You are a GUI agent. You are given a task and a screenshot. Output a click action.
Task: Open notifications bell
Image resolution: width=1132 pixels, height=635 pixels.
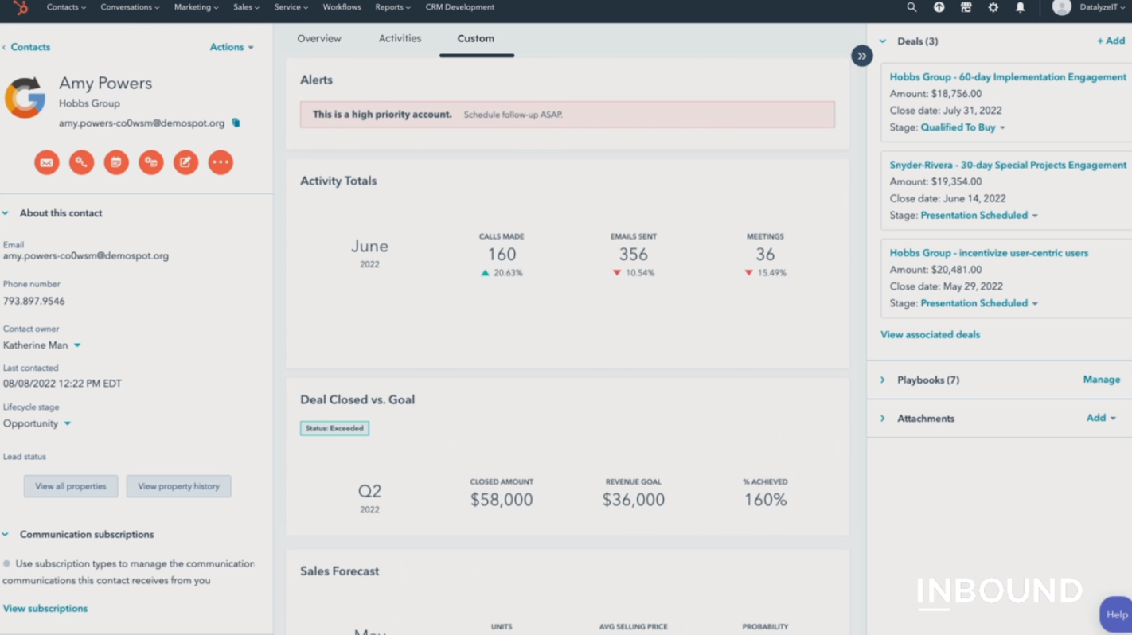coord(1020,7)
